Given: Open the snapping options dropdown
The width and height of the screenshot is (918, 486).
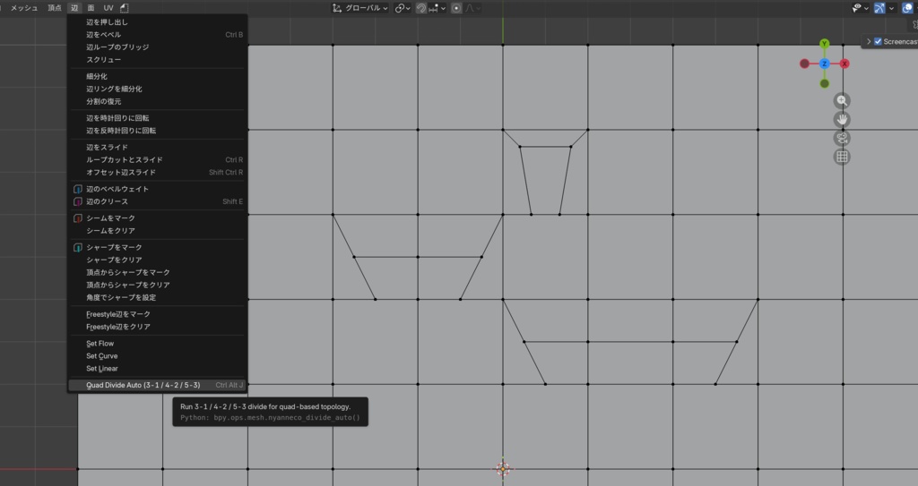Looking at the screenshot, I should [437, 8].
